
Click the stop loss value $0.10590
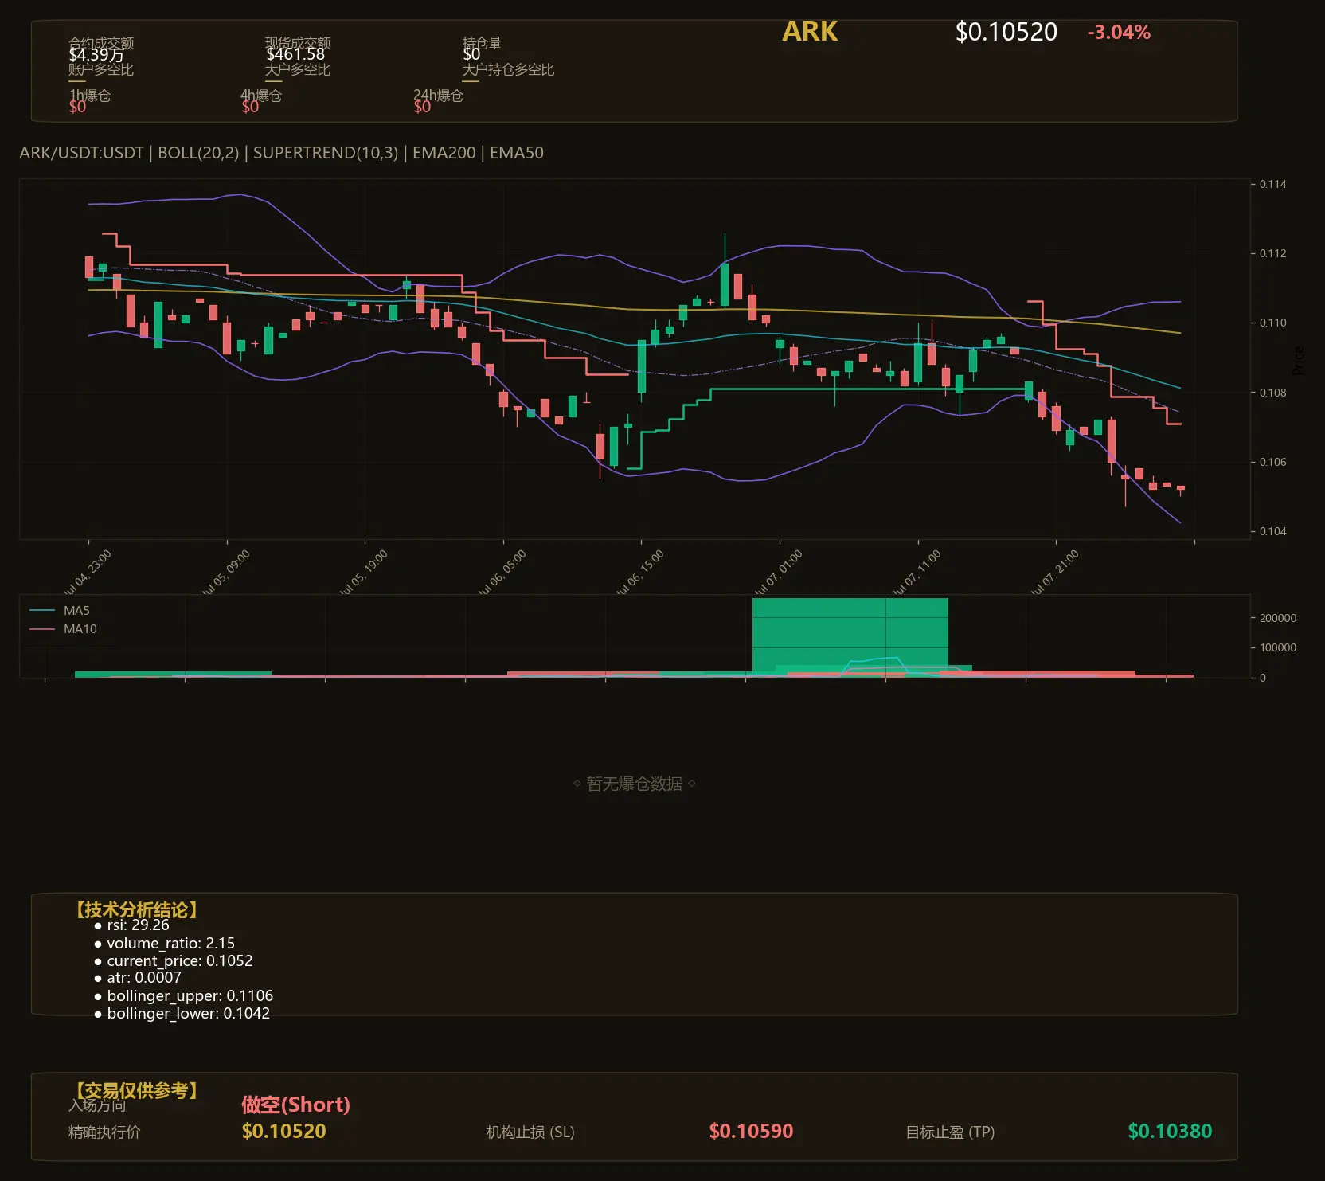pyautogui.click(x=751, y=1131)
